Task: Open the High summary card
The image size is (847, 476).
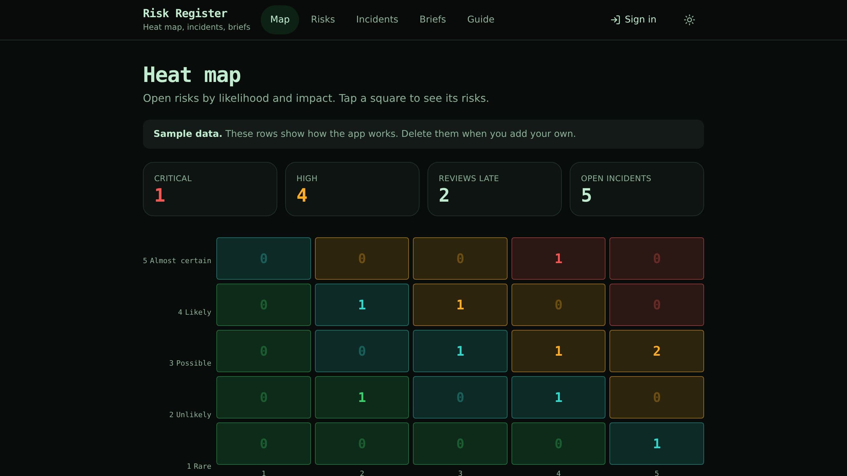Action: click(x=352, y=189)
